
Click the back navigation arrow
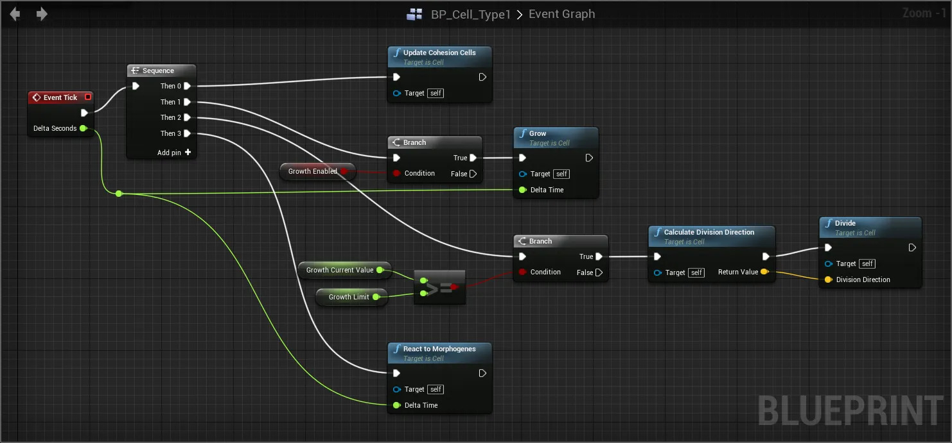[15, 14]
